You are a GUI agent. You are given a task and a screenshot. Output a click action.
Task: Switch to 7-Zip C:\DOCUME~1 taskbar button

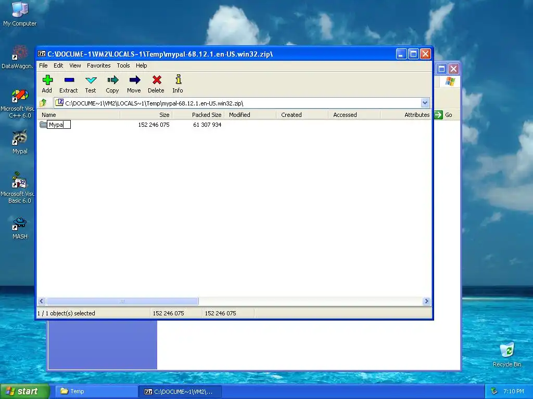180,392
